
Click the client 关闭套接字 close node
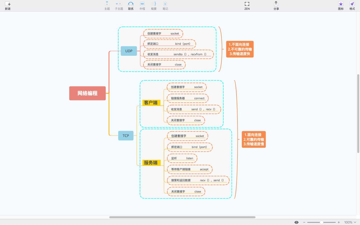[186, 120]
